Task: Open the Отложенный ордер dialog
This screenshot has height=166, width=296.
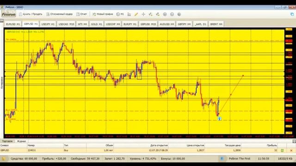Action: tap(60, 14)
